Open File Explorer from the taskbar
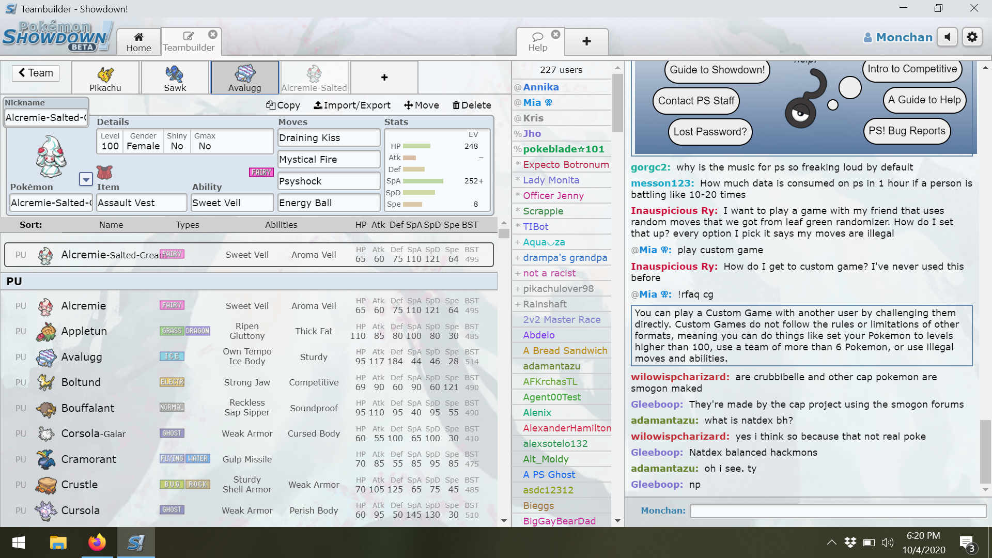The width and height of the screenshot is (992, 558). point(58,542)
